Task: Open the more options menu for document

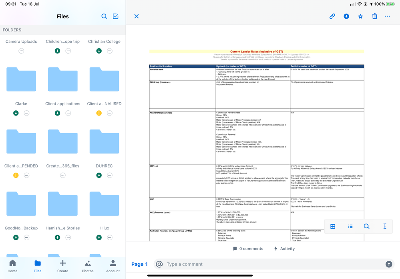Action: 387,16
